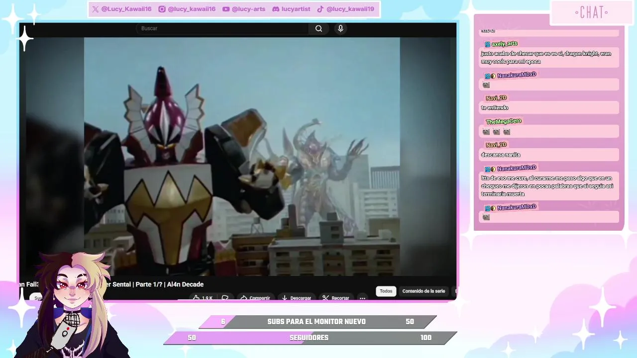Click the like thumbs-up button showing 1.9 K

tap(202, 298)
